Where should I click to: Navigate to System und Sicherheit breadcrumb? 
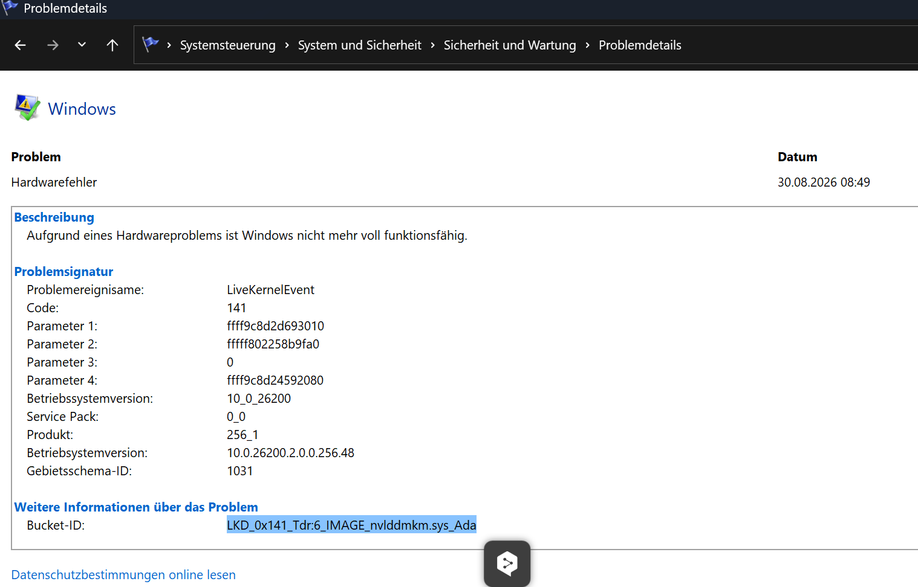pyautogui.click(x=359, y=45)
